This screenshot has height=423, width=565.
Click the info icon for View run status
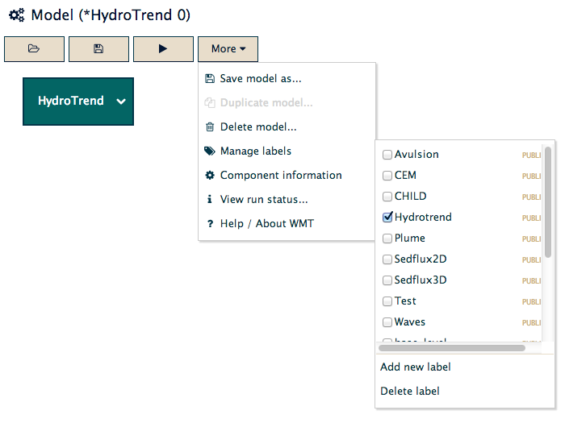209,199
